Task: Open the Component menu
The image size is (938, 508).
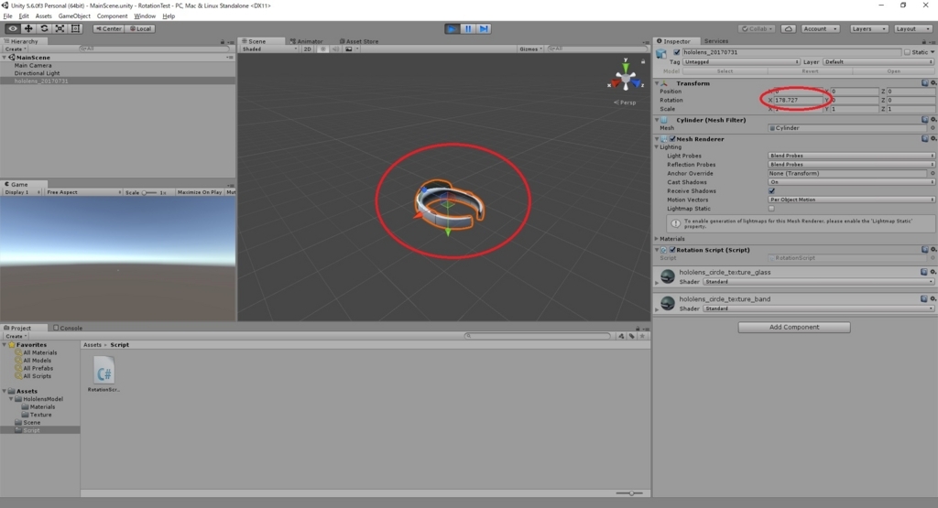Action: (112, 16)
